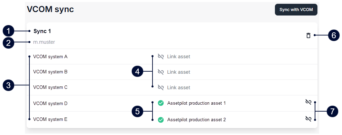Image resolution: width=342 pixels, height=135 pixels.
Task: Select the VCOM system D row label
Action: [50, 103]
